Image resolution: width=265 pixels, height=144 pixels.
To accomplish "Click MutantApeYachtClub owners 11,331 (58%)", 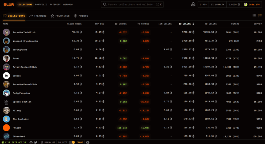I will point(231,67).
